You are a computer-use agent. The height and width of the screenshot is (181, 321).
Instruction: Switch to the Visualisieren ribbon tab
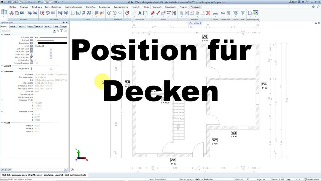(x=171, y=7)
